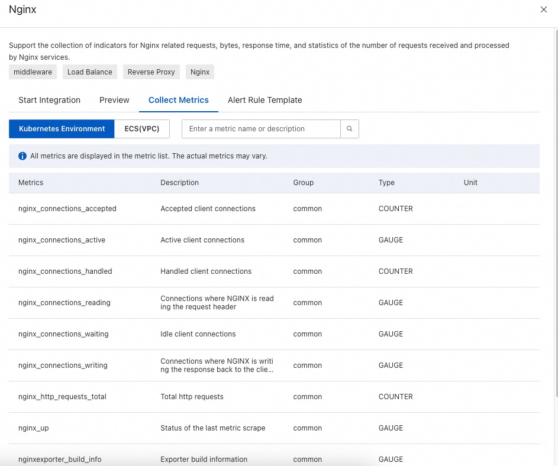558x466 pixels.
Task: Focus the metric name search field
Action: pos(261,129)
